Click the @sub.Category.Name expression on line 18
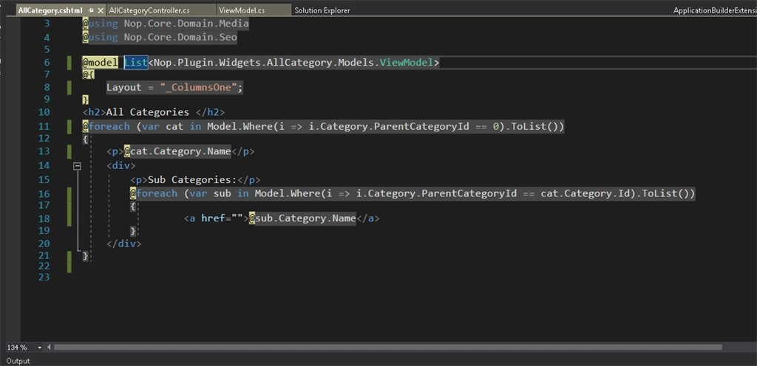 (302, 218)
